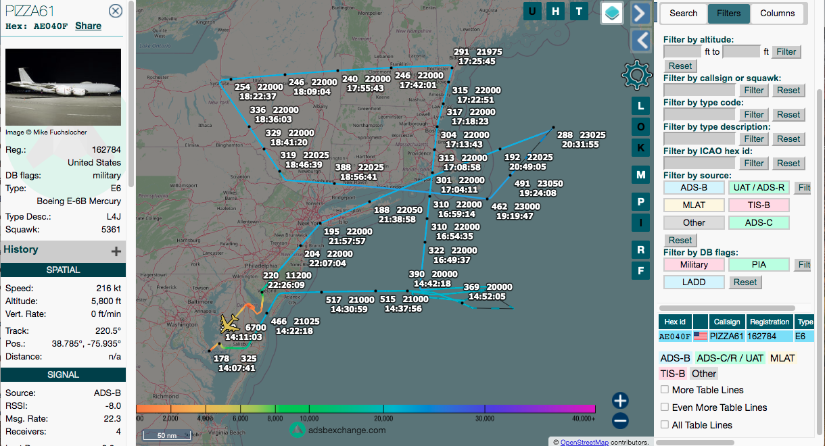Click the US flag in aircraft table
825x446 pixels.
[700, 336]
